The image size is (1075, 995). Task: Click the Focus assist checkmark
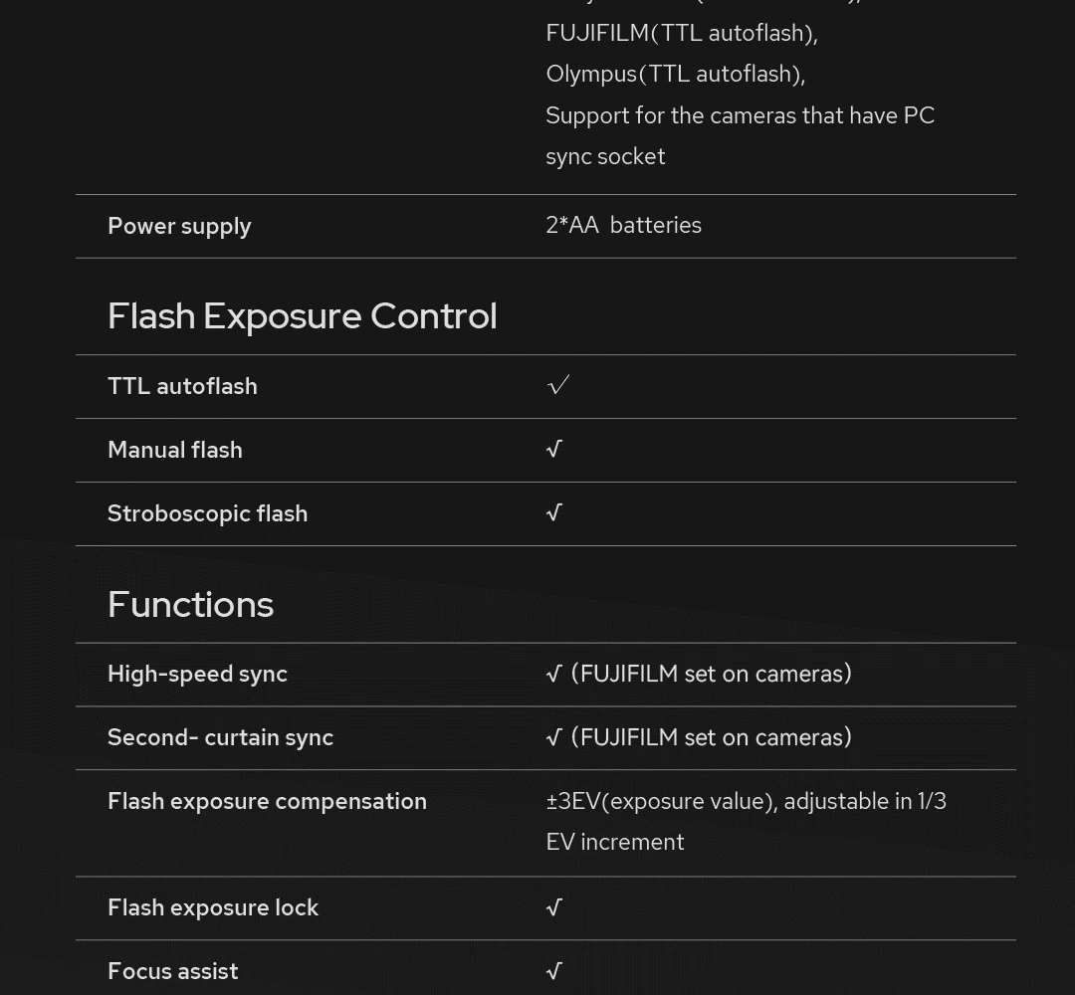(x=554, y=971)
